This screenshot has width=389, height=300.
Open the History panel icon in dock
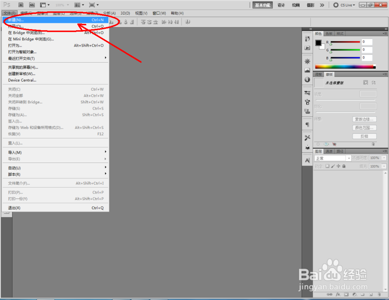click(307, 38)
